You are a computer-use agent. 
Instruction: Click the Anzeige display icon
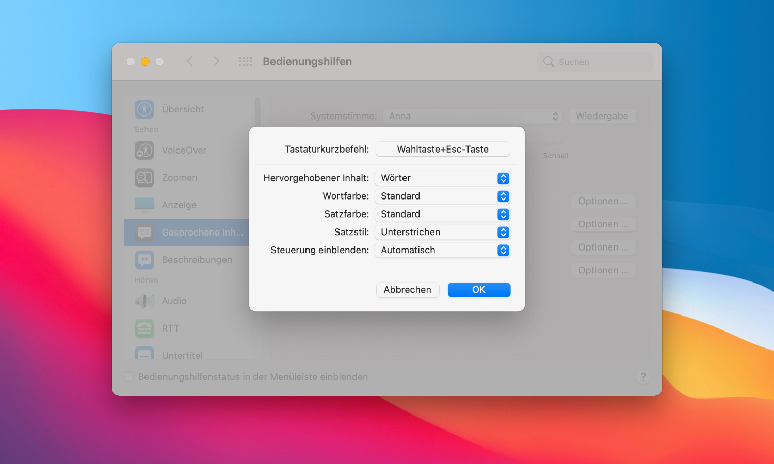coord(144,205)
